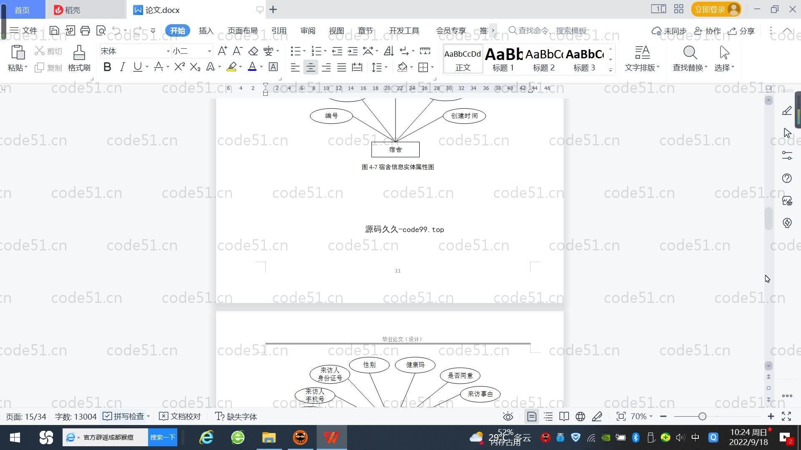Toggle italic formatting
This screenshot has width=801, height=450.
pyautogui.click(x=122, y=67)
